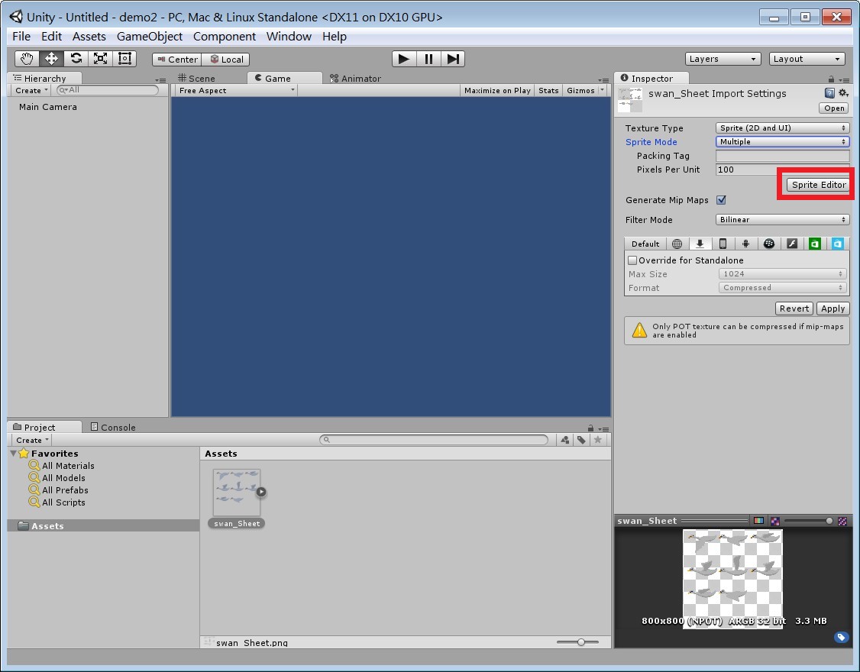Toggle the Inspector panel lock icon
Screen dimensions: 860x672
[831, 79]
